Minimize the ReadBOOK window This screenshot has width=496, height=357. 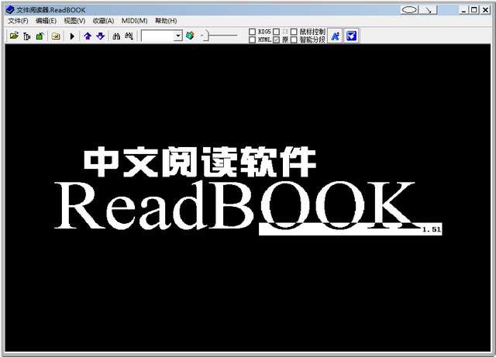point(463,10)
